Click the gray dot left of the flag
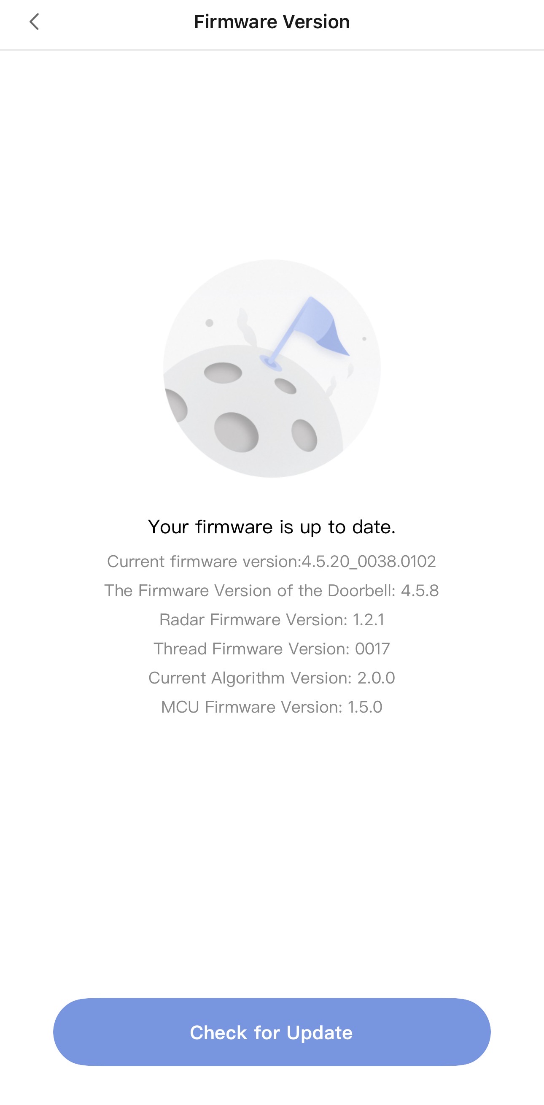Viewport: 544px width, 1105px height. 209,323
